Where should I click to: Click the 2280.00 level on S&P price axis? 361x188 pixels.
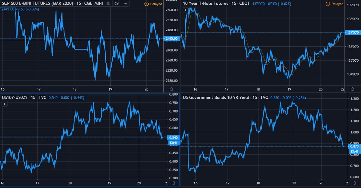click(172, 81)
